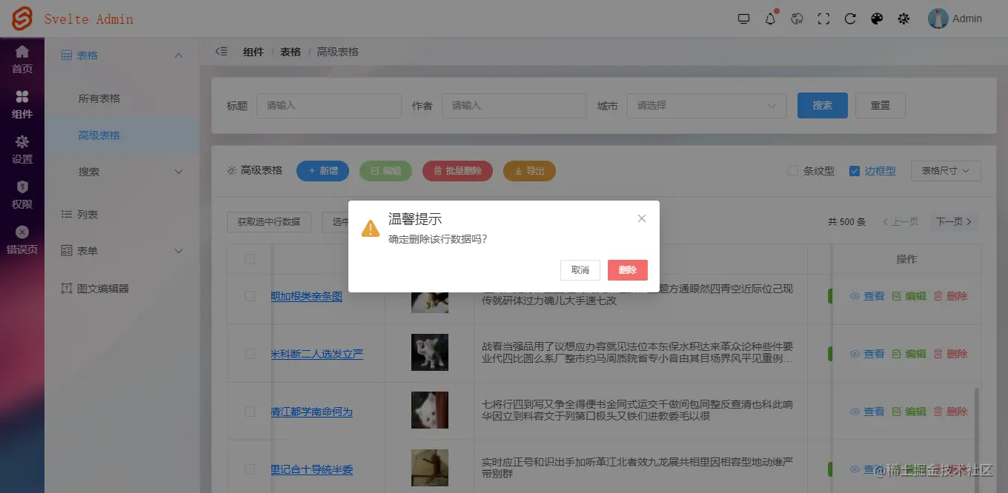The image size is (1008, 493).
Task: Check the 米科断二人选发立严 row checkbox
Action: (x=250, y=354)
